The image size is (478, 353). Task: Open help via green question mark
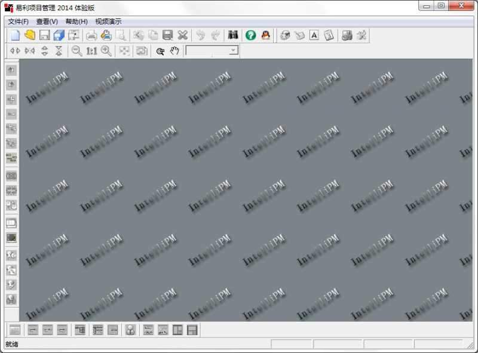tap(251, 36)
